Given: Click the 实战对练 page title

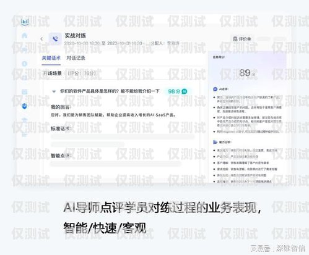Looking at the screenshot, I should click(x=76, y=36).
